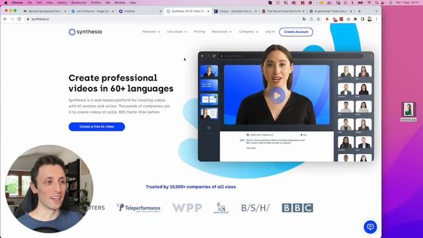Play the hero demo video
The width and height of the screenshot is (423, 238).
277,95
